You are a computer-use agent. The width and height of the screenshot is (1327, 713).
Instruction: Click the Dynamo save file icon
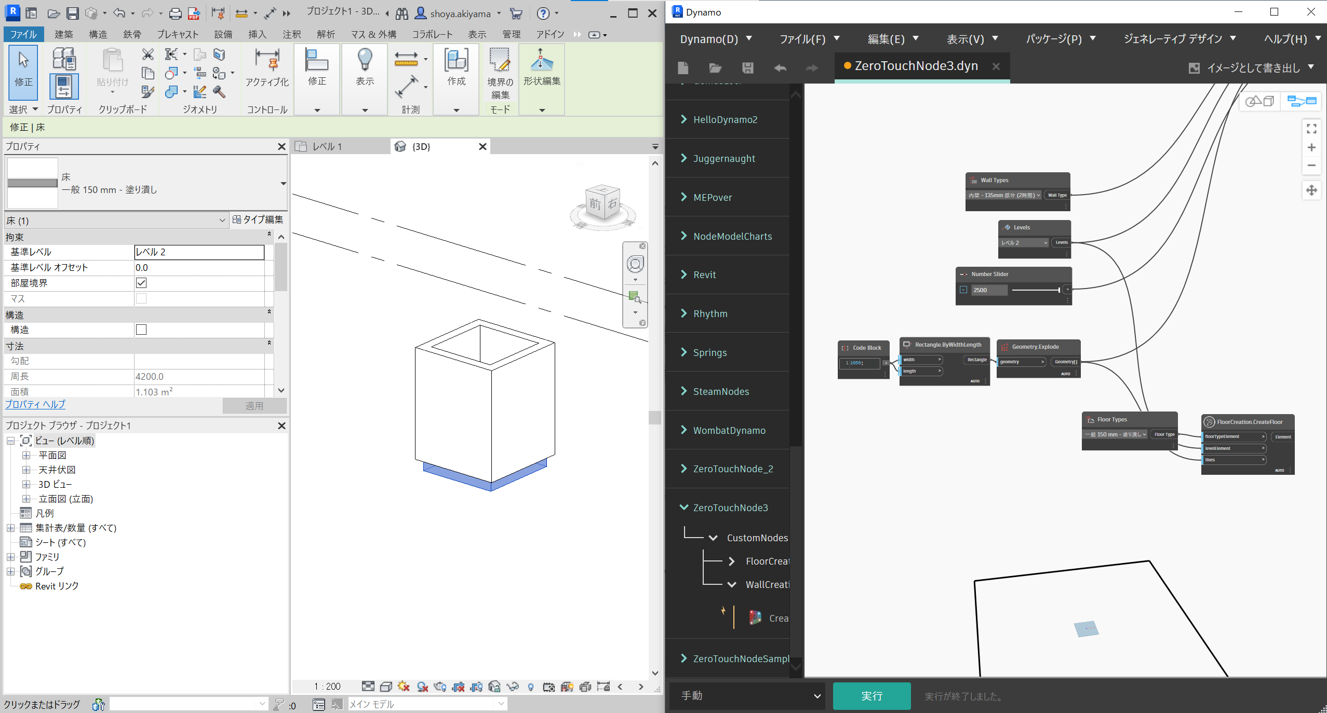[747, 68]
